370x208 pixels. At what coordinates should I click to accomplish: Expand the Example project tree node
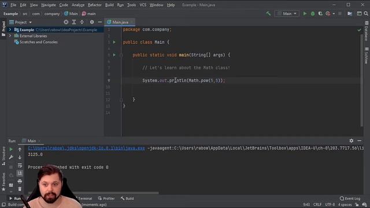click(x=10, y=29)
